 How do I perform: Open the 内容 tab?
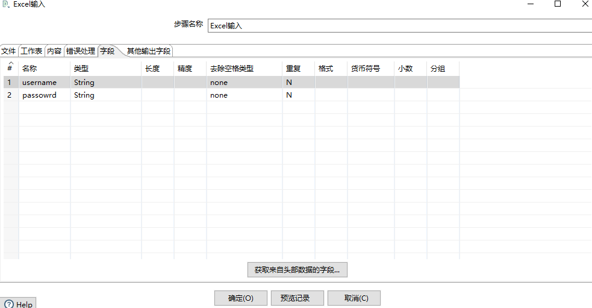pos(54,51)
